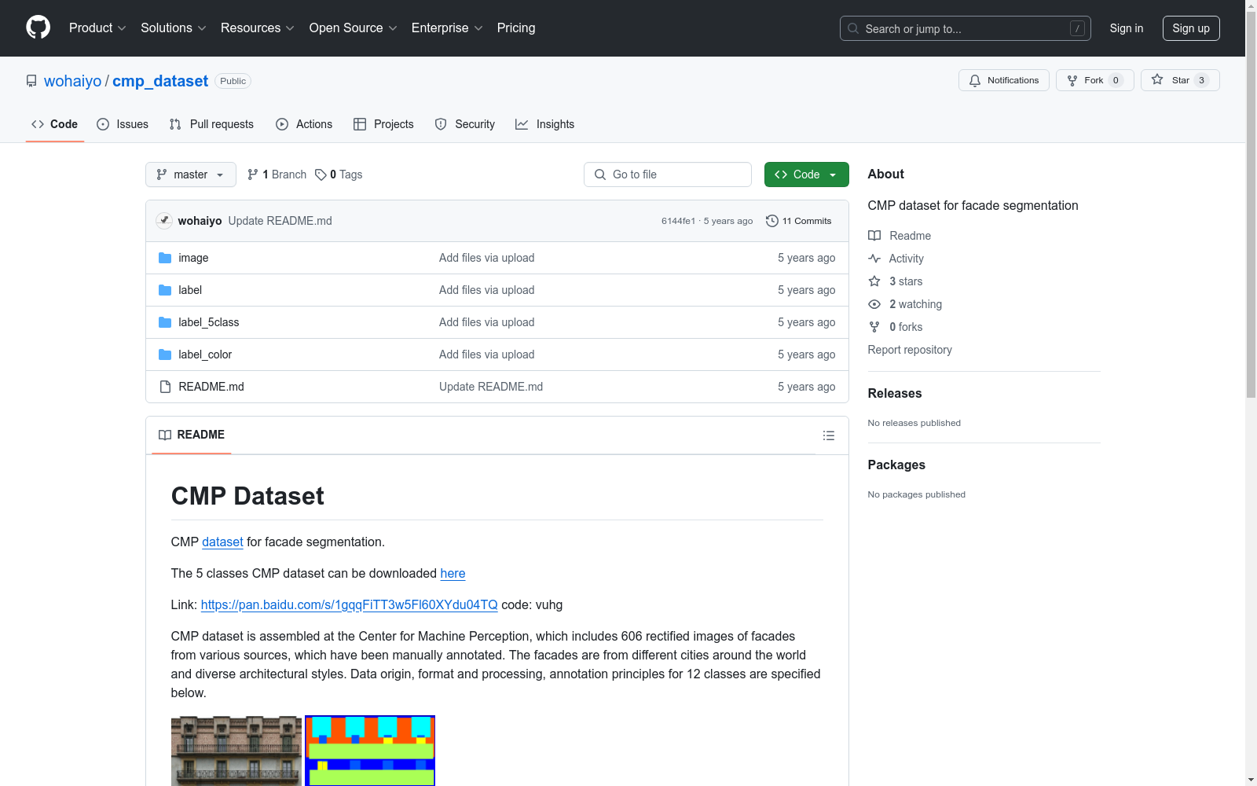Open the Readme link in About

[900, 236]
